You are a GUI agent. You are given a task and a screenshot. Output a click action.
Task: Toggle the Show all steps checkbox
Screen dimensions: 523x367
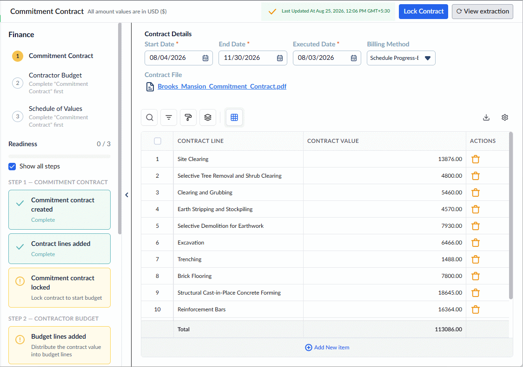12,166
